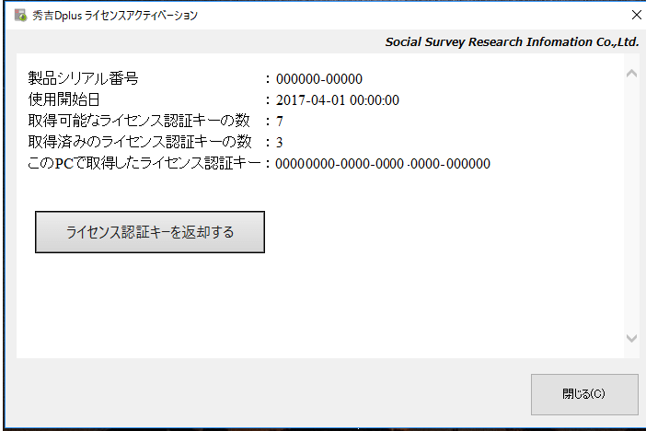646x431 pixels.
Task: Click the 製品シリアル番号 label
Action: (x=83, y=78)
